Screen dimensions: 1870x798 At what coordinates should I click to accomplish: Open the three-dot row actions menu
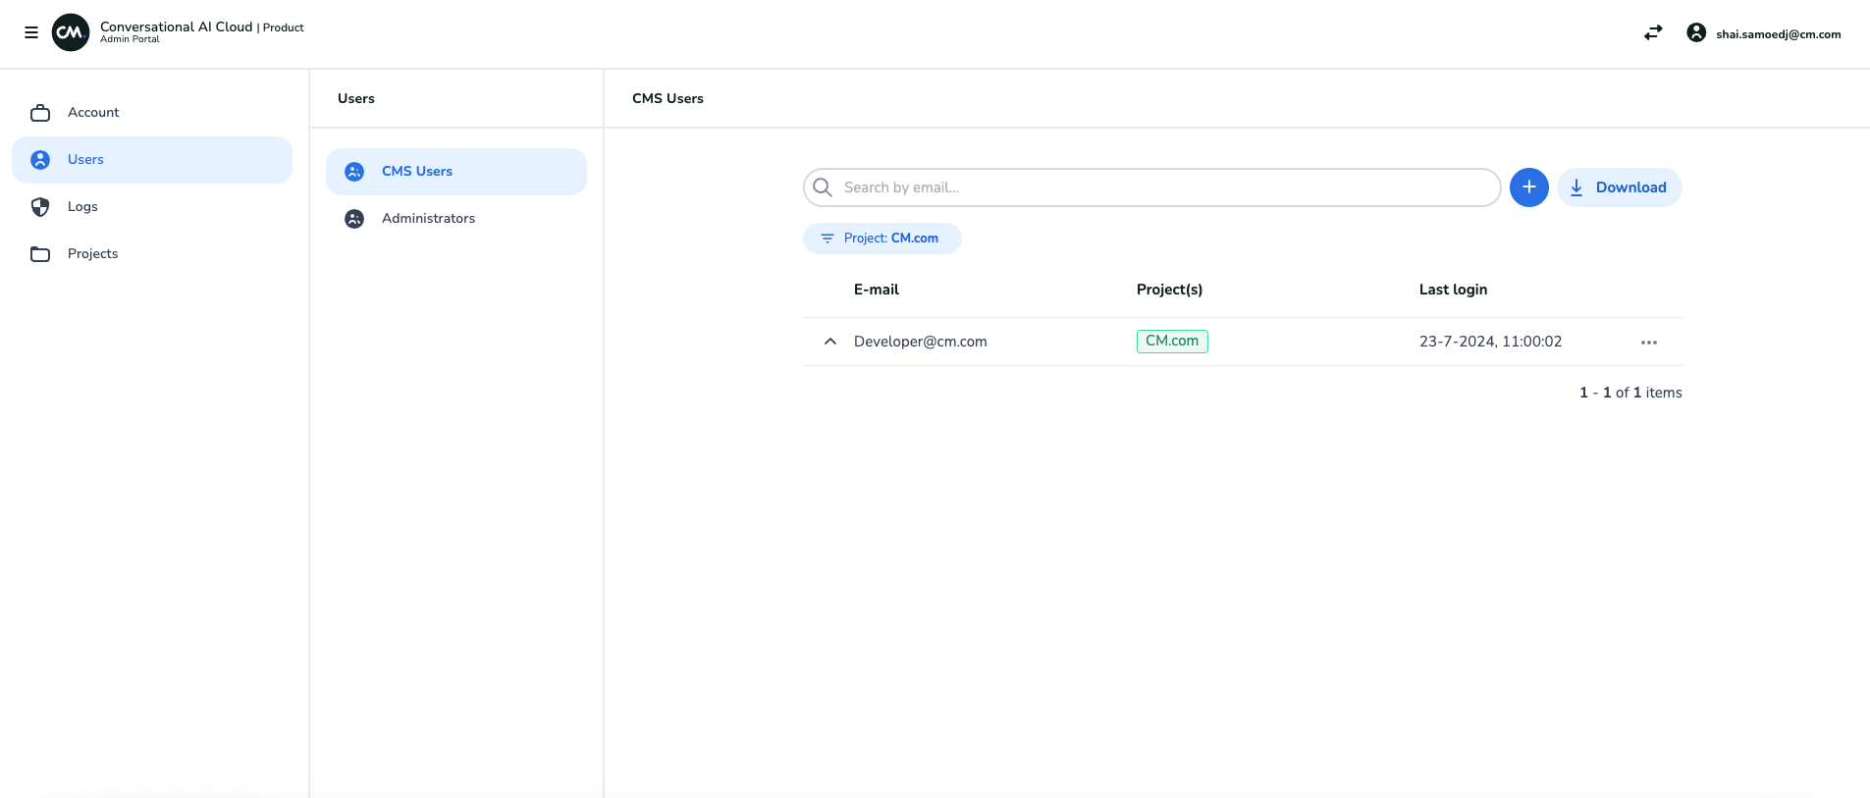(1648, 343)
